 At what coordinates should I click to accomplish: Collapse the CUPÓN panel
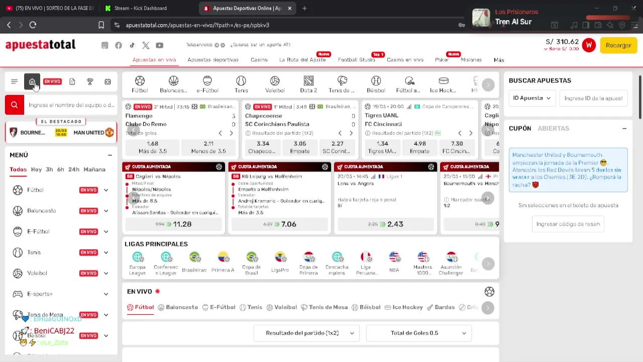coord(624,129)
